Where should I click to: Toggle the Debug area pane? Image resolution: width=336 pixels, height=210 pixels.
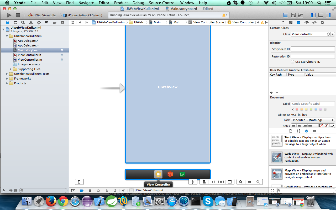tap(321, 15)
